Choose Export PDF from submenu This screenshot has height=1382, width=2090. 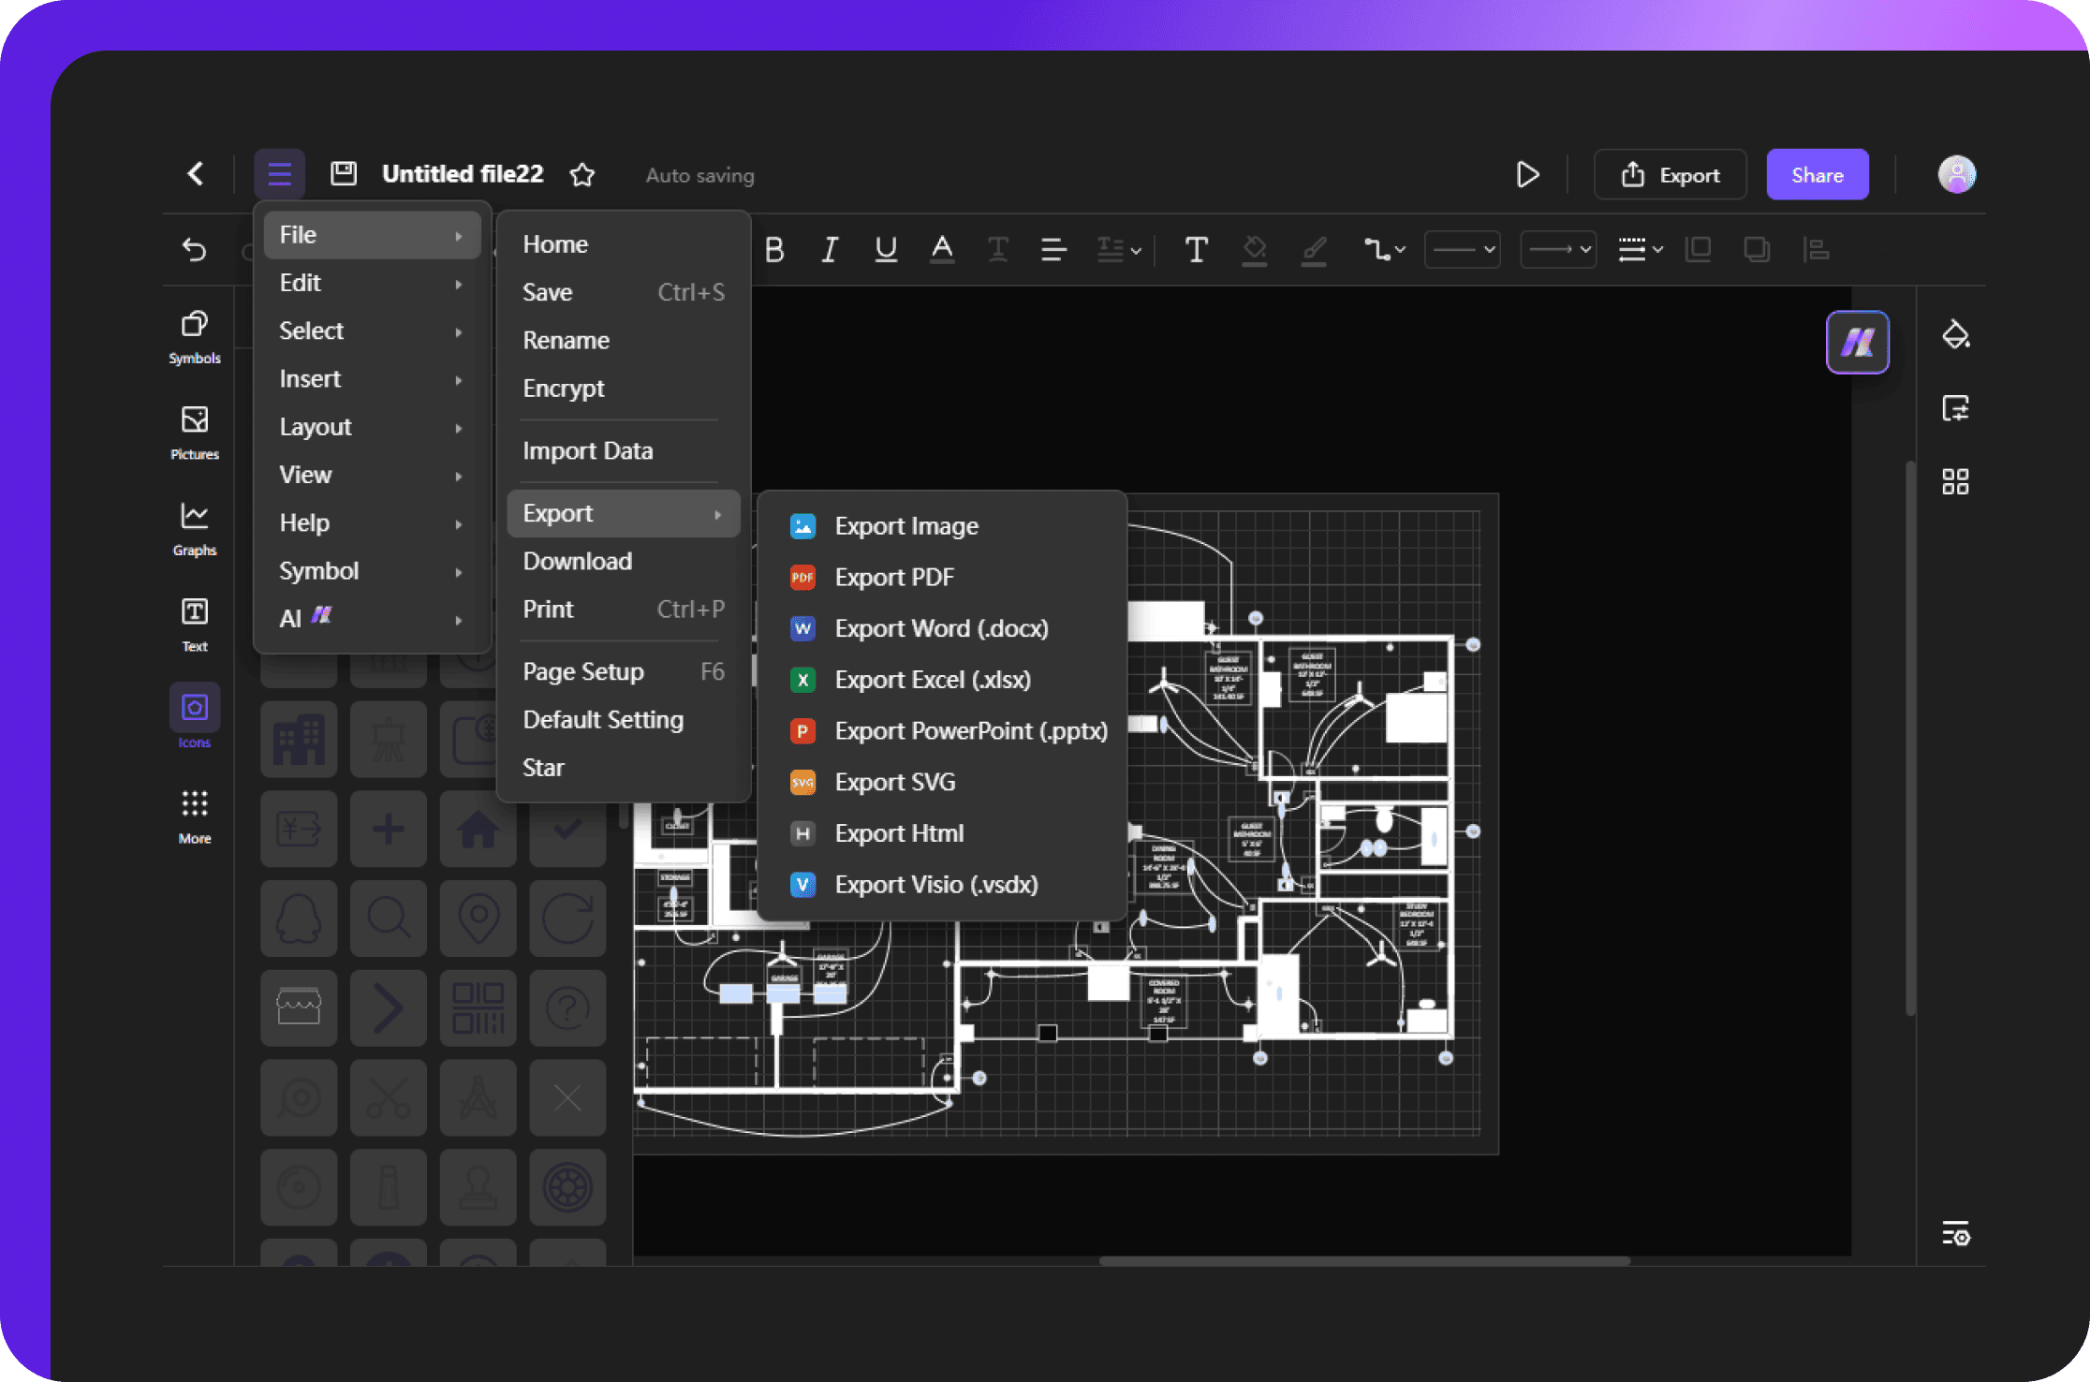point(893,577)
